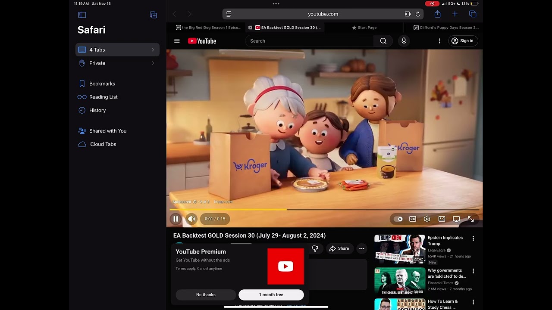Reload the youtube.com page
This screenshot has width=552, height=310.
coord(418,14)
